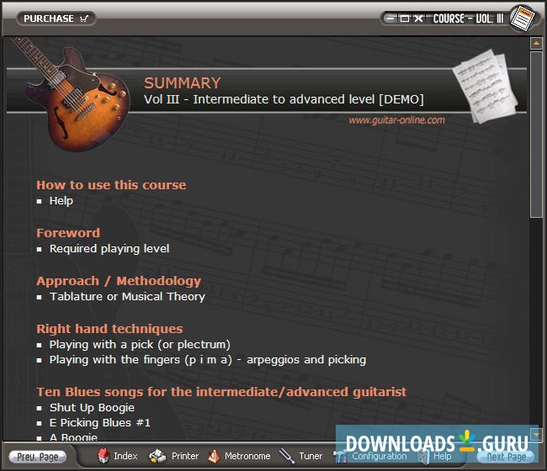Click the 'How to use this course' heading
This screenshot has height=471, width=547.
coord(111,185)
